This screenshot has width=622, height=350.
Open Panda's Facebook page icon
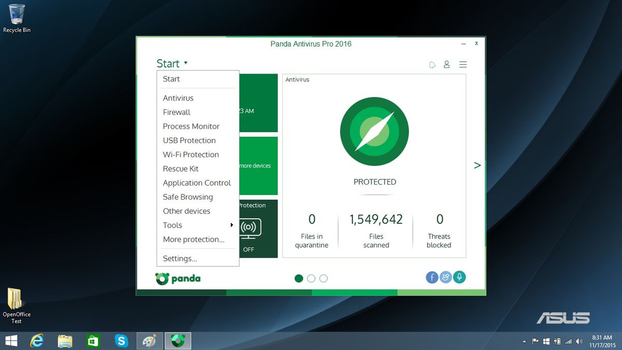432,277
